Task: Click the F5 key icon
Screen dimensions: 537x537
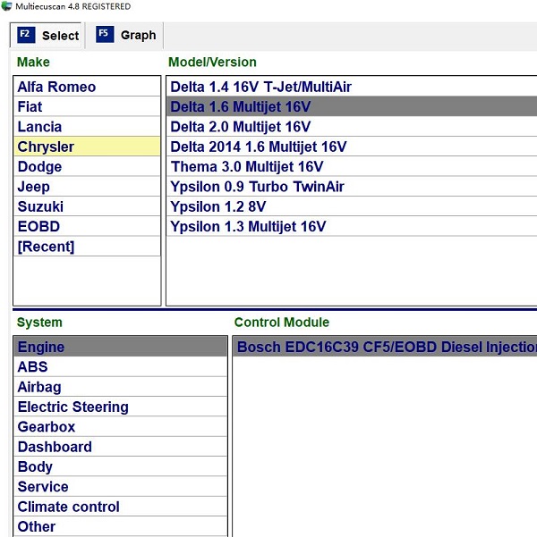Action: pos(105,34)
